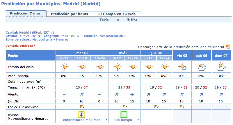Click the cloudy sun icon for dom 07
Screen dimensions: 233x125
click(221, 67)
